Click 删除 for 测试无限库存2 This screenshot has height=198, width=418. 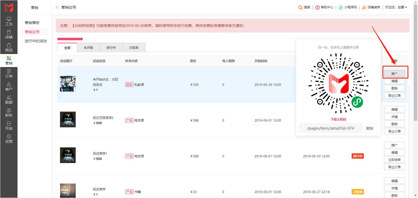tap(394, 124)
